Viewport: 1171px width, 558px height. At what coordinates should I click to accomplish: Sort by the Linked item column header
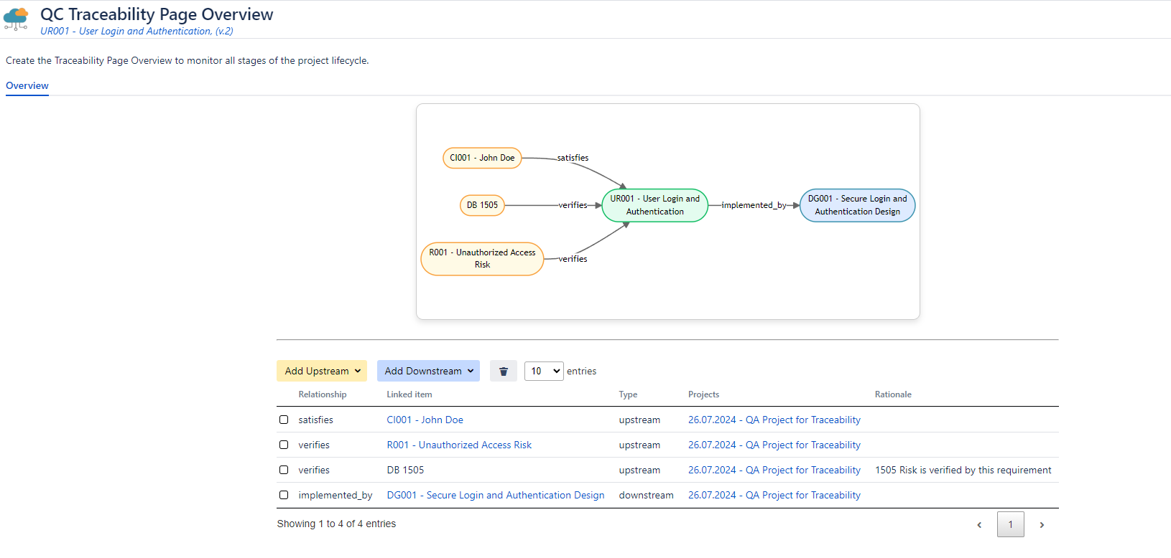click(409, 394)
